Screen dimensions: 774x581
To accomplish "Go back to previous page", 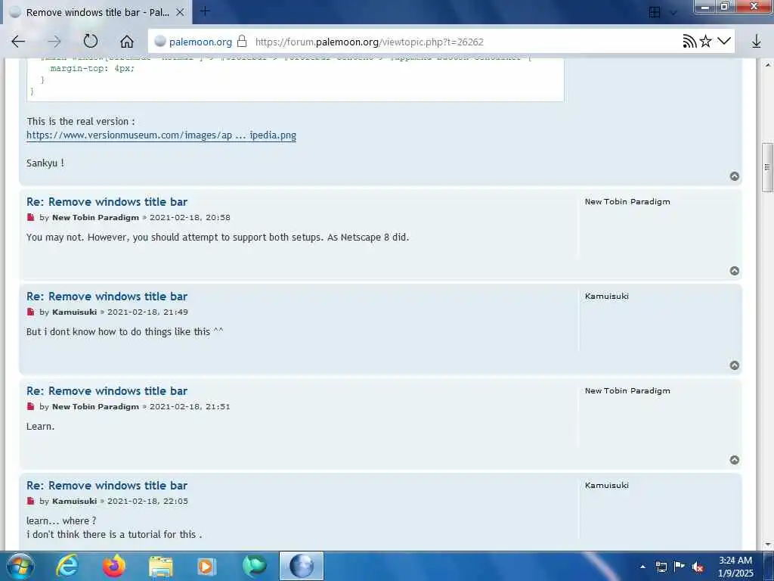I will [x=18, y=42].
